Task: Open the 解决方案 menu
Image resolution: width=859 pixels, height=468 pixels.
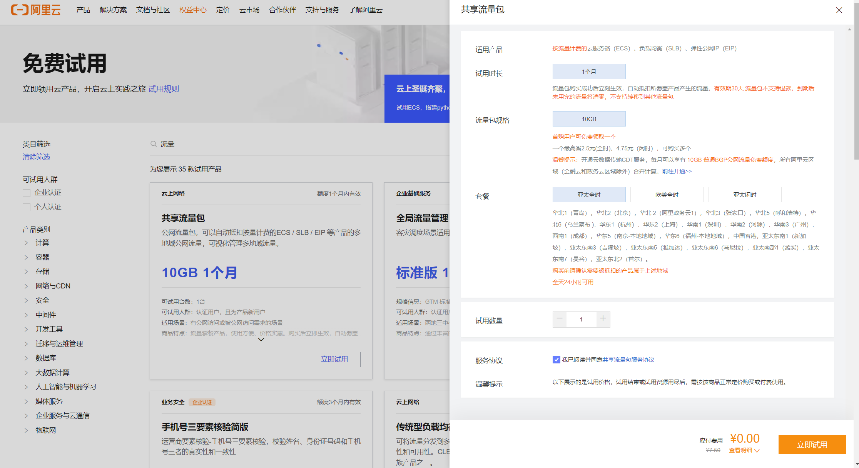Action: [x=113, y=10]
